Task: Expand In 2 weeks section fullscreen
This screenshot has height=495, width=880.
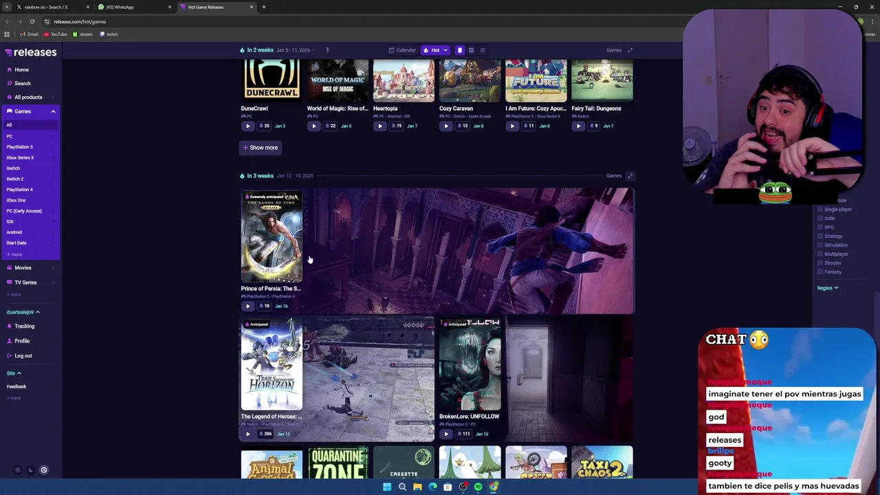Action: click(630, 50)
